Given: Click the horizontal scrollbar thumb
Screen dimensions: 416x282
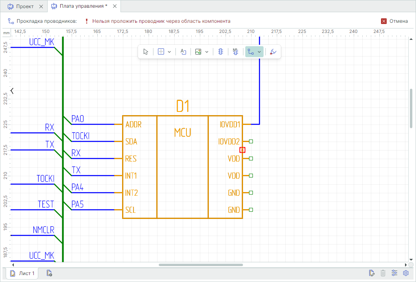Looking at the screenshot, I should coord(200,265).
